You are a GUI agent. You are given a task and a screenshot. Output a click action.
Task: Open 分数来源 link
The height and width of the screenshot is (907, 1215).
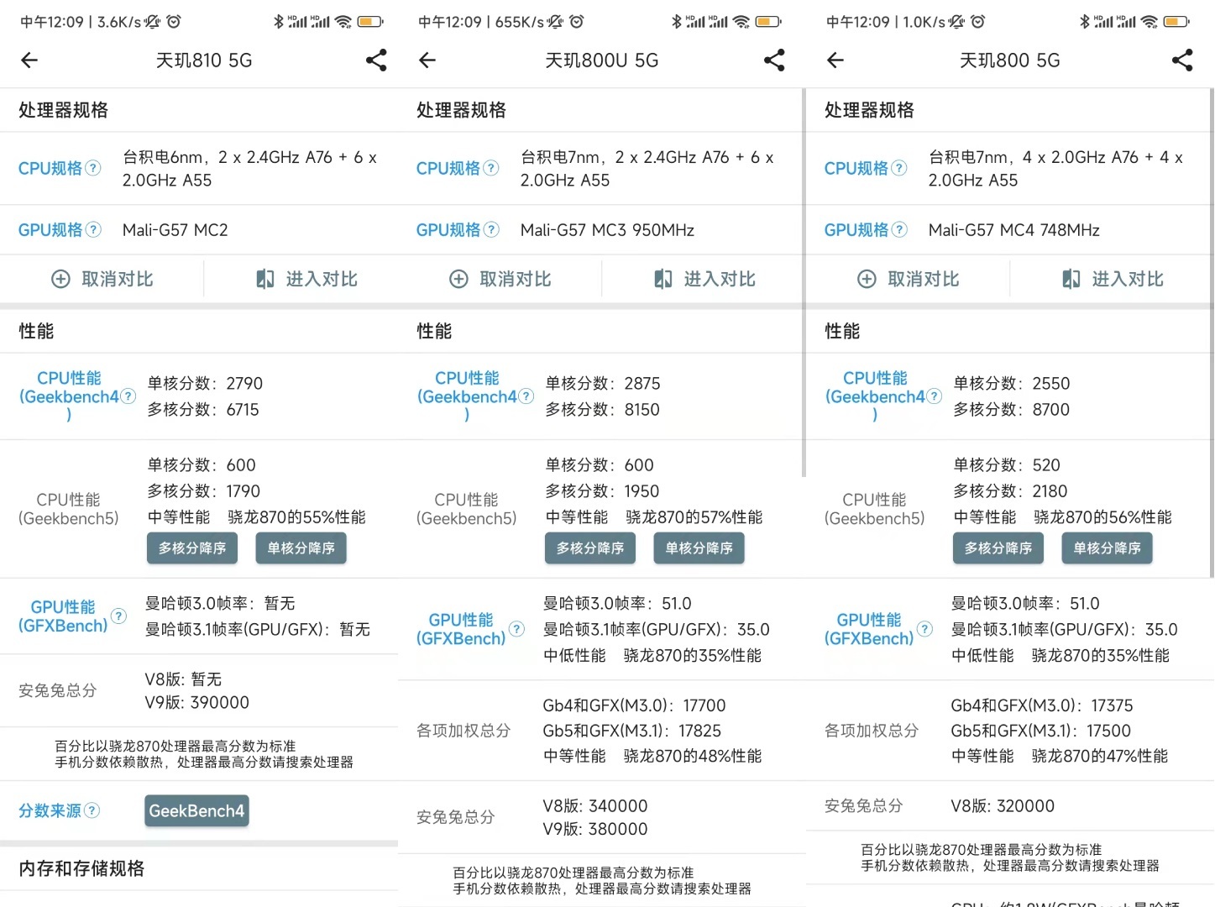[50, 810]
